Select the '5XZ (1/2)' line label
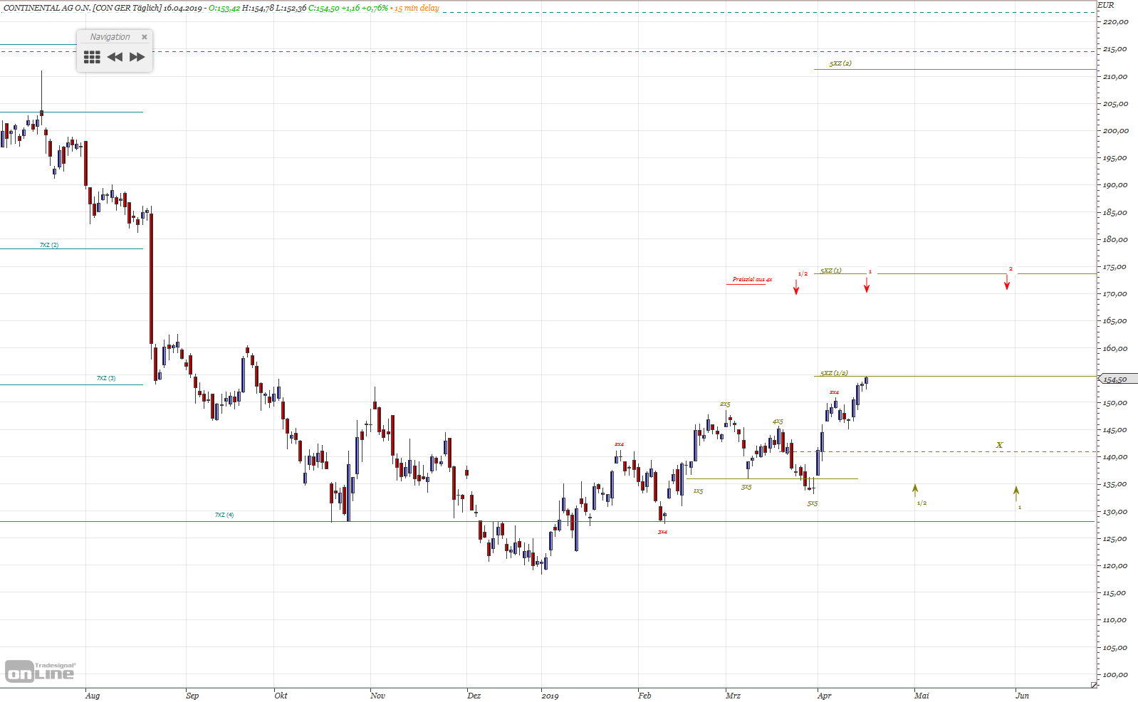Viewport: 1138px width, 702px height. coord(834,373)
